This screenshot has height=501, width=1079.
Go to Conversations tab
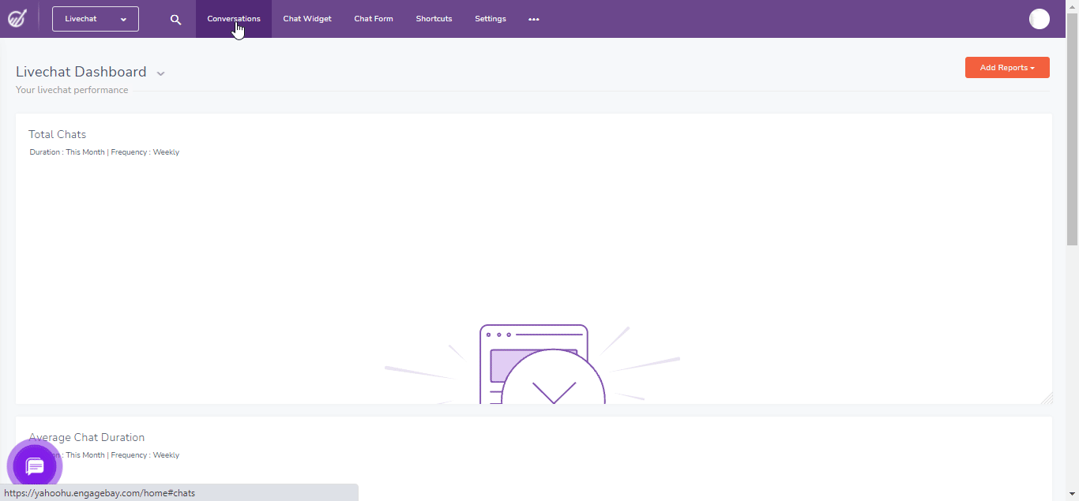click(234, 19)
